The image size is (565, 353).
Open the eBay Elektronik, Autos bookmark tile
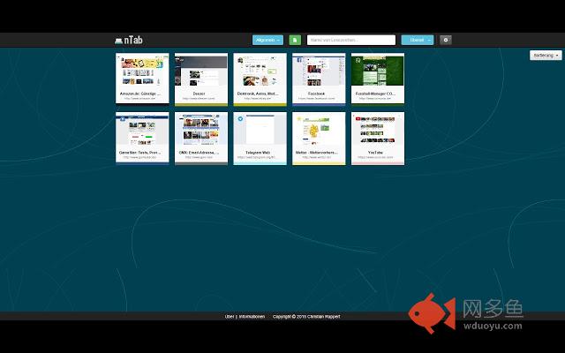(260, 79)
